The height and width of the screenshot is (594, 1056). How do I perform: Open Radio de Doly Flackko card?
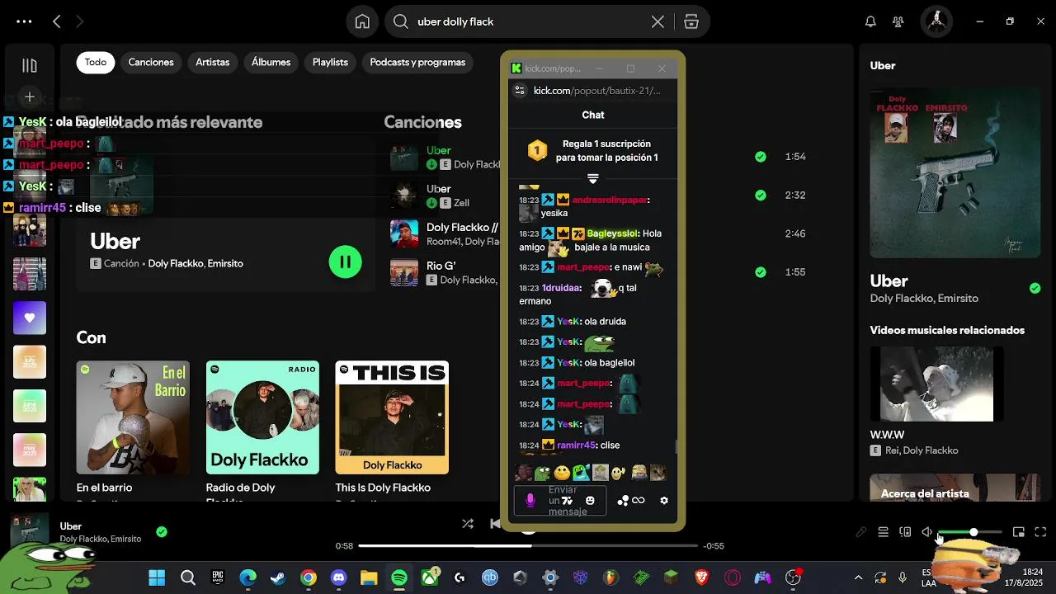(262, 429)
